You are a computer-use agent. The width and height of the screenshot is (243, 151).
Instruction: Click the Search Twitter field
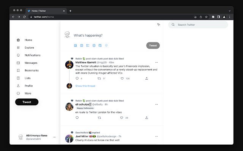(x=198, y=25)
